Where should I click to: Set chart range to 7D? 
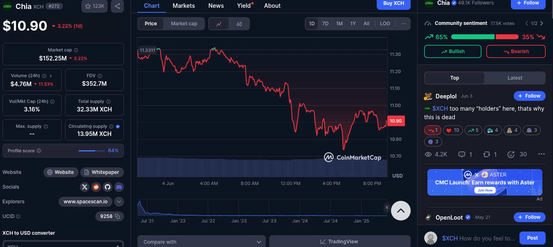pos(325,24)
